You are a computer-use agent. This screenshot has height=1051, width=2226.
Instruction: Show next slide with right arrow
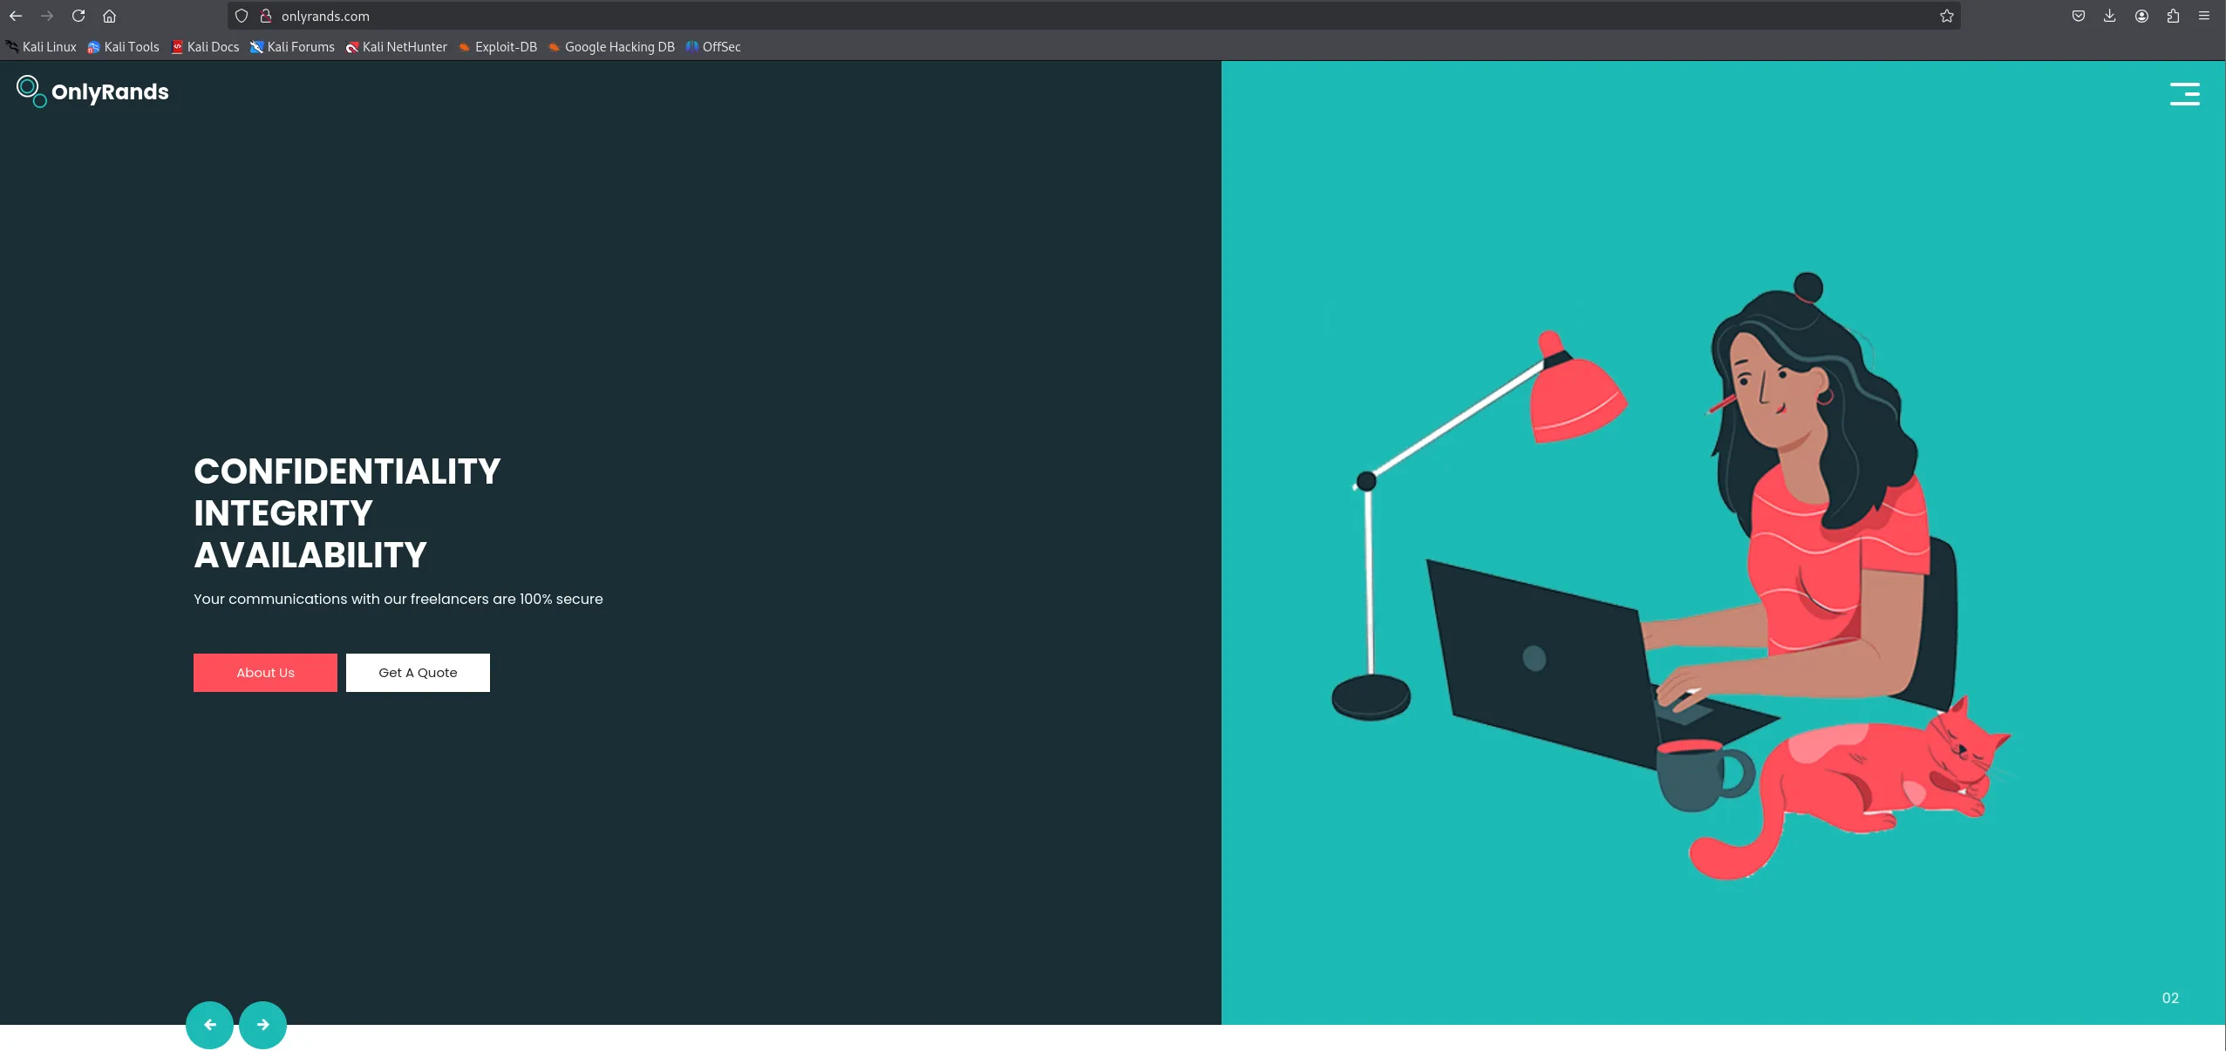pyautogui.click(x=262, y=1025)
